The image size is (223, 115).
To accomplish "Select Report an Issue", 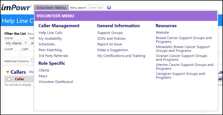I will (110, 44).
